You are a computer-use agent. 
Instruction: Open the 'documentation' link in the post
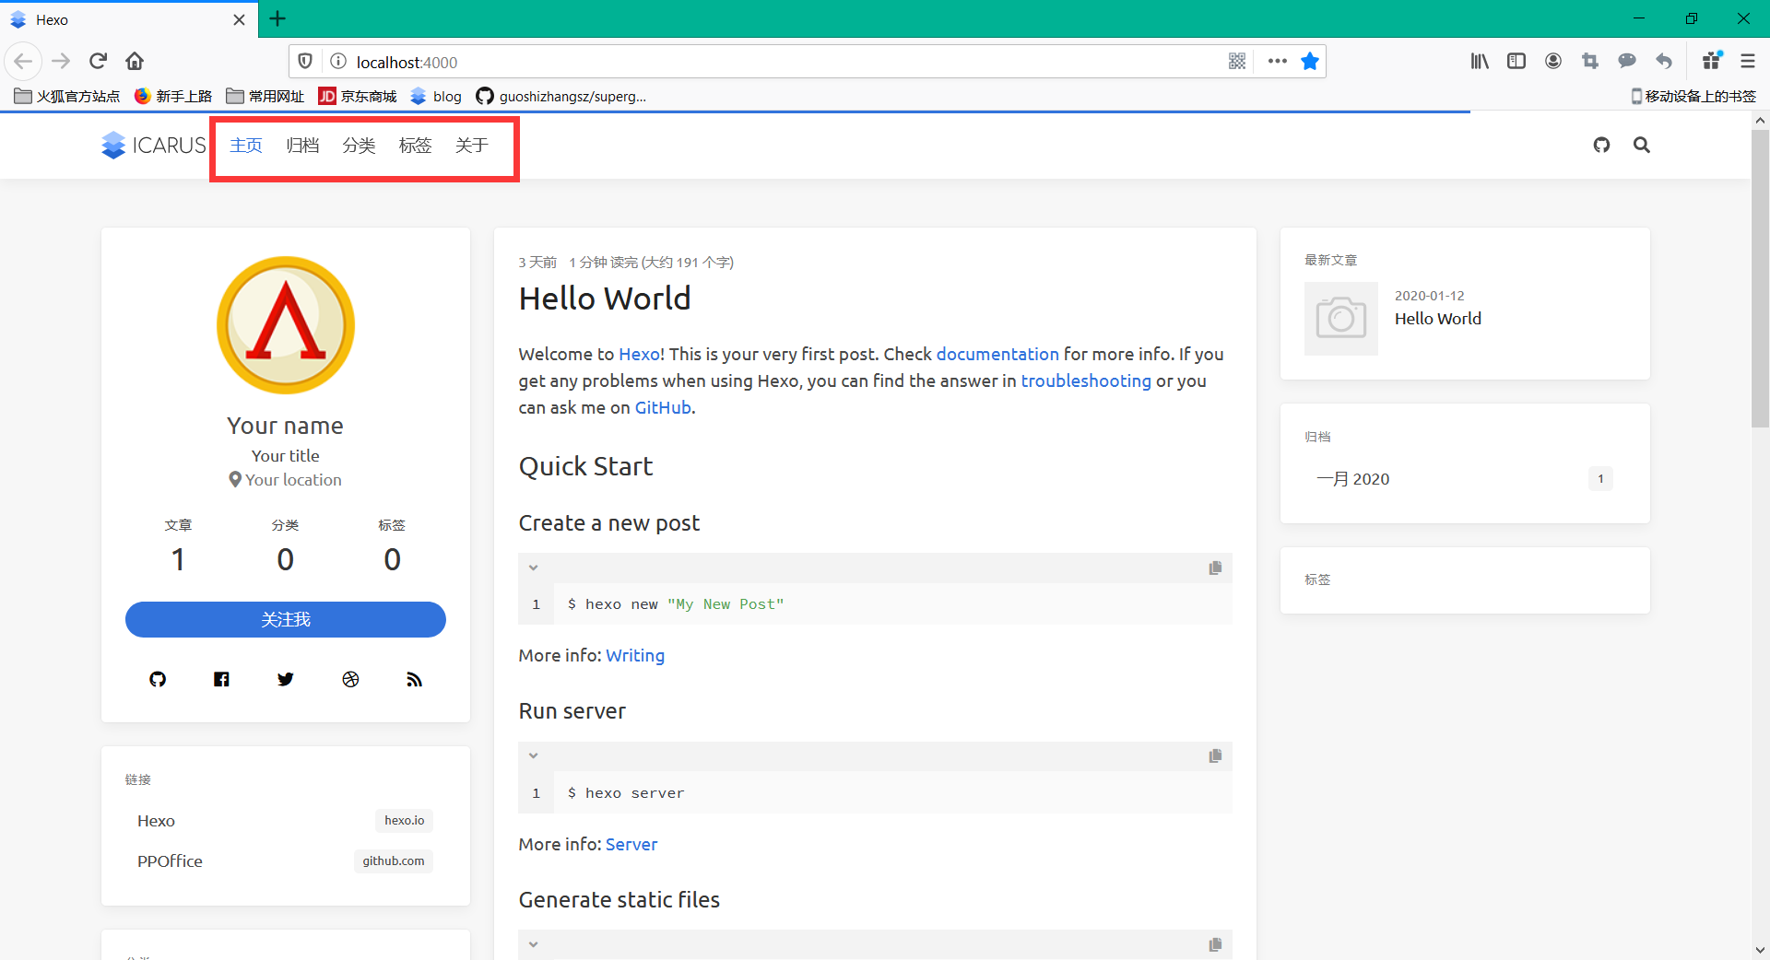(997, 354)
